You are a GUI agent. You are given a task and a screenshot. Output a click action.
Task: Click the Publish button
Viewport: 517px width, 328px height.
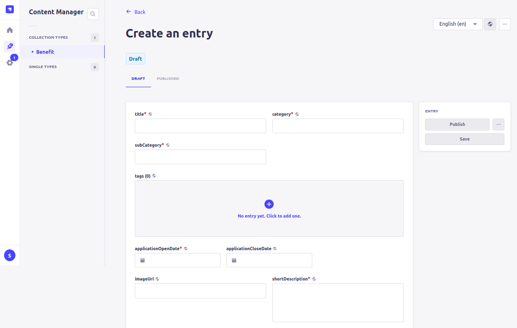tap(457, 124)
